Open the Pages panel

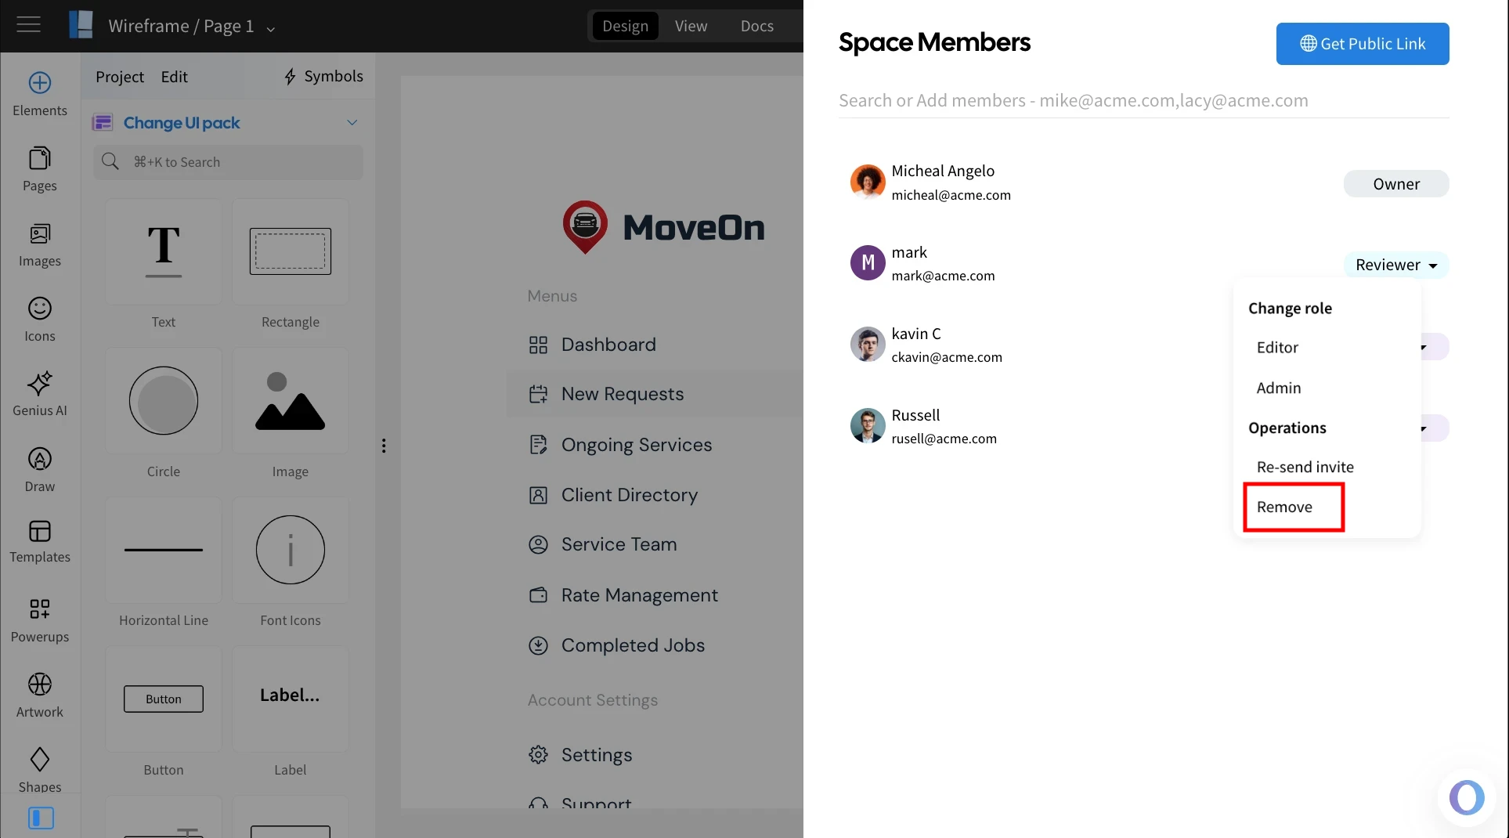(40, 169)
